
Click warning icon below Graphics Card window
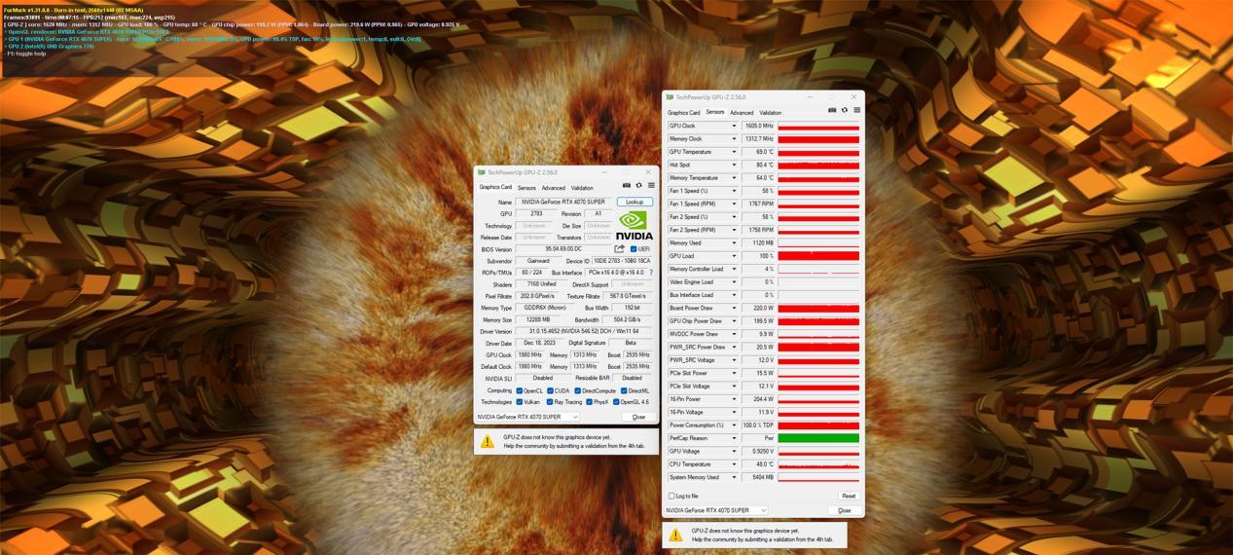pos(488,441)
